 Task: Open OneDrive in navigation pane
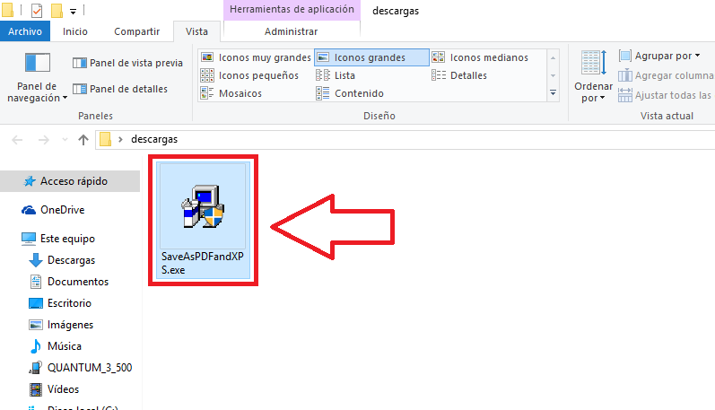coord(53,210)
